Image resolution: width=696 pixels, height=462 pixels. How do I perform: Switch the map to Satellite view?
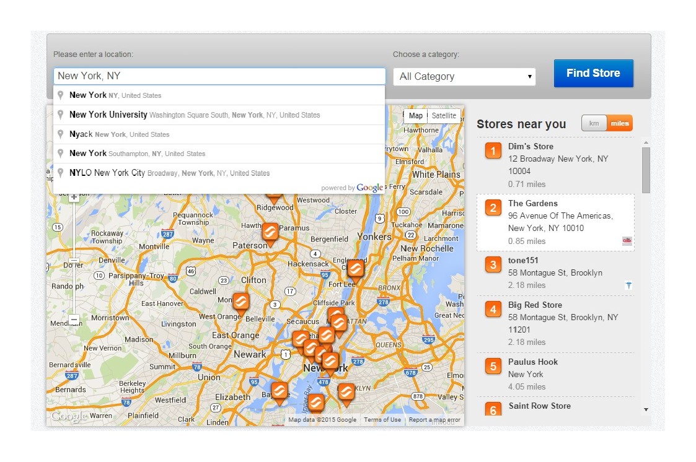[x=444, y=116]
